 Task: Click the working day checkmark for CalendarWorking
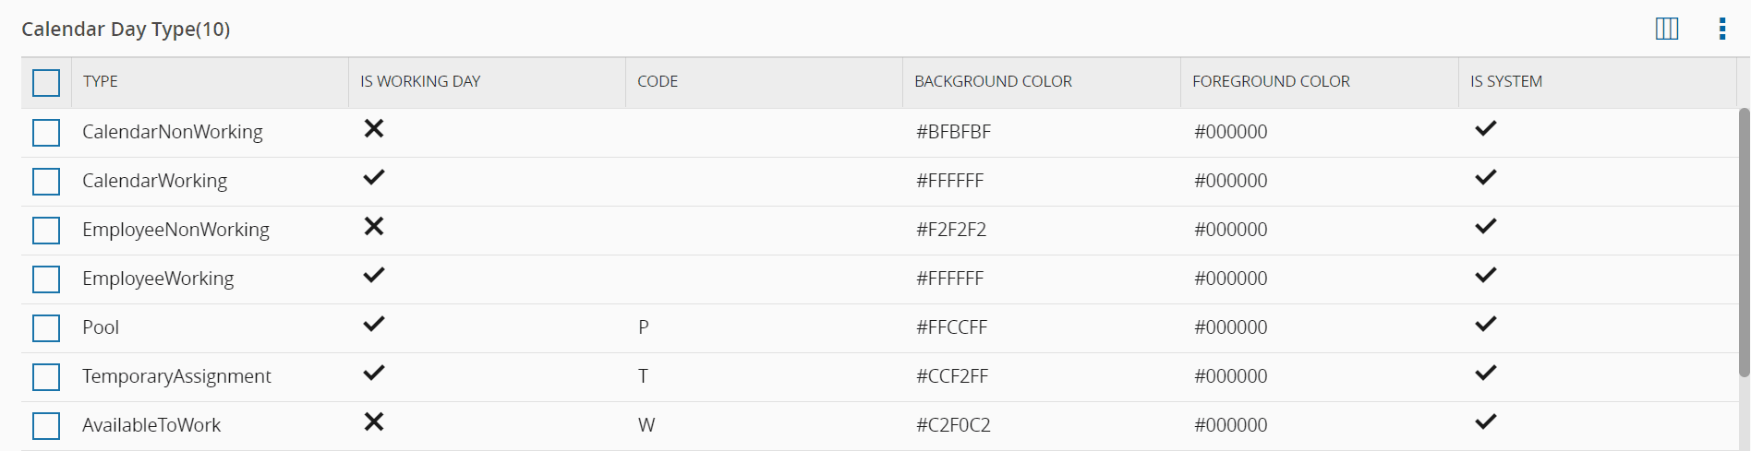point(374,178)
